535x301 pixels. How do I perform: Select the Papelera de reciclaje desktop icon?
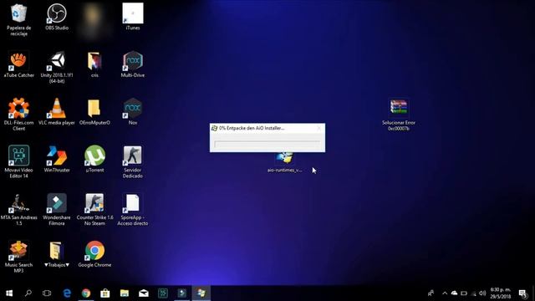[18, 20]
